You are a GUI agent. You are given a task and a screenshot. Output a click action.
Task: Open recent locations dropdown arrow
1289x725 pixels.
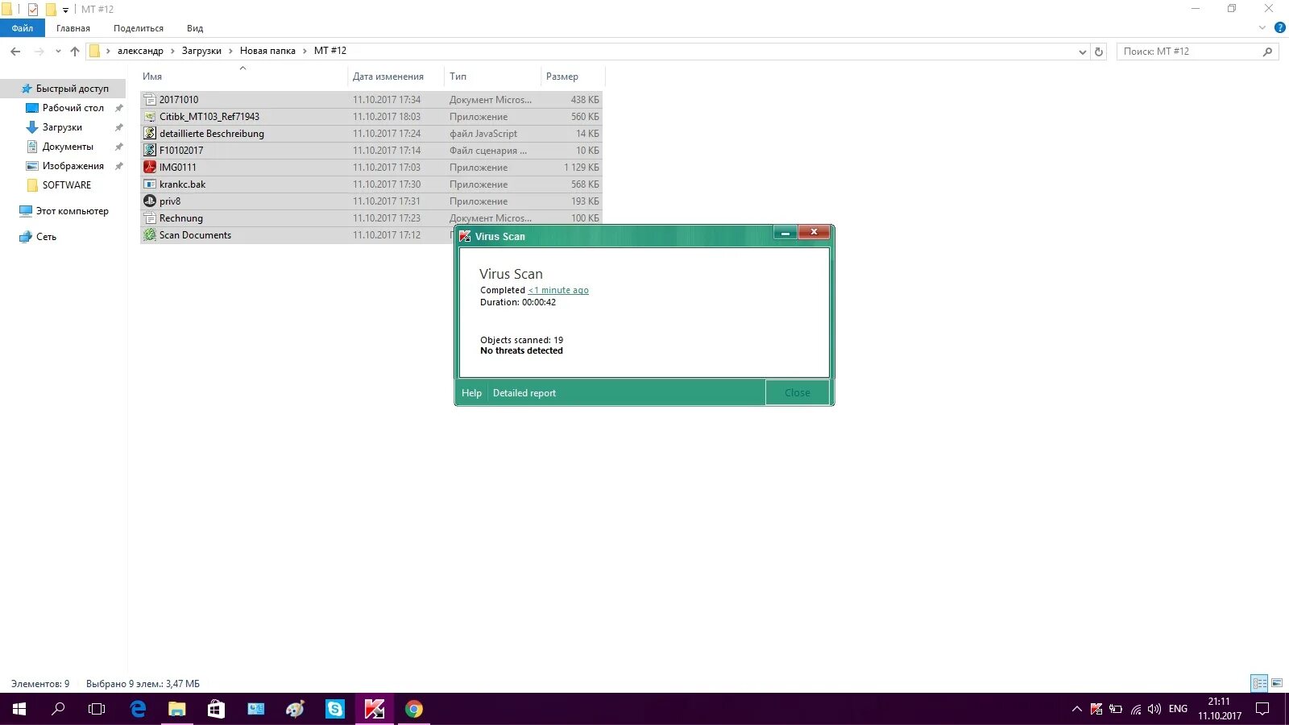point(58,52)
